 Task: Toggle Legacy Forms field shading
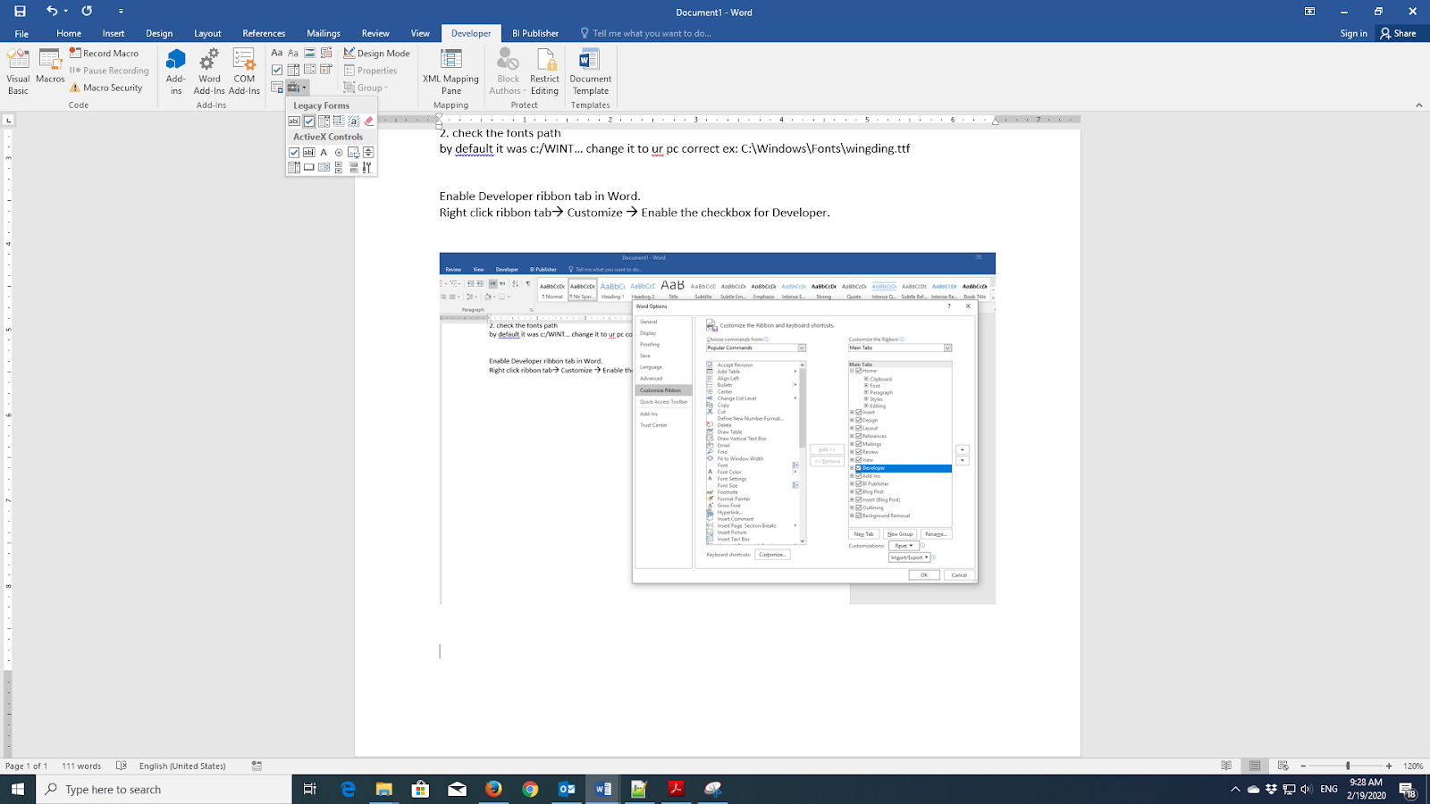pos(353,121)
